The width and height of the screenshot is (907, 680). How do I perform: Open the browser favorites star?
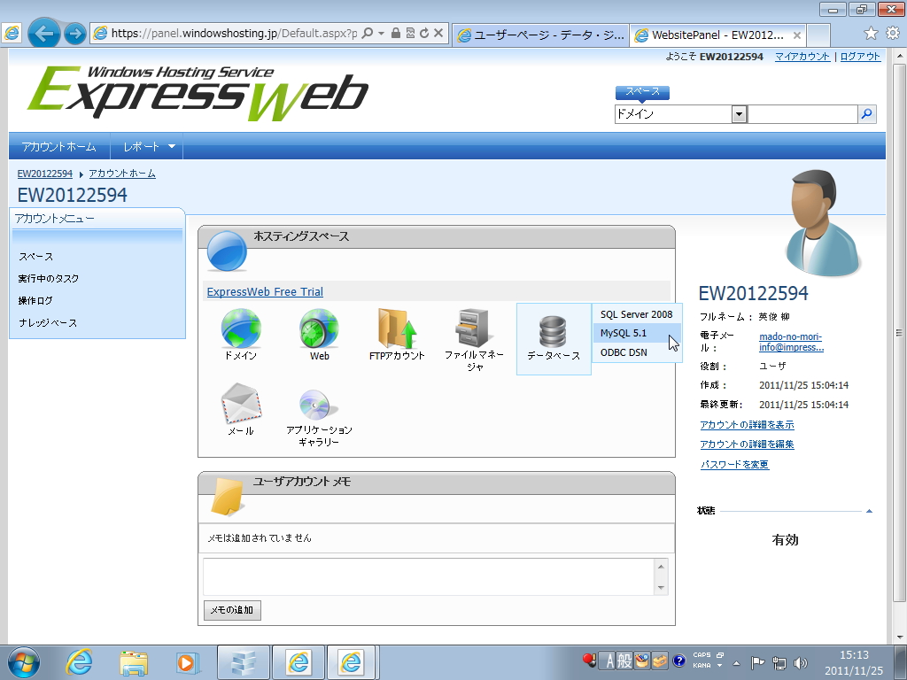point(871,34)
